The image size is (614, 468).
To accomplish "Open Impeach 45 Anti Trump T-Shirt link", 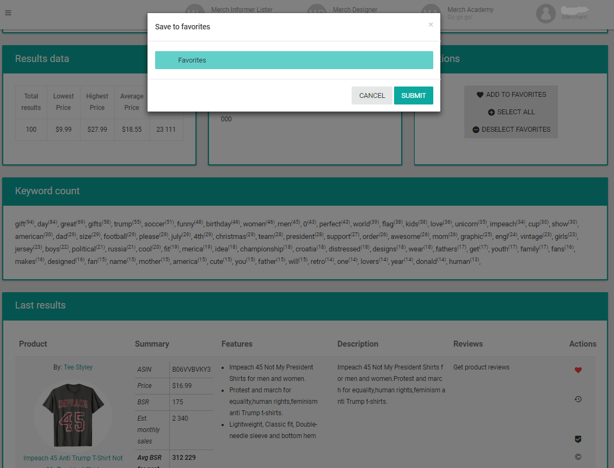I will tap(73, 458).
